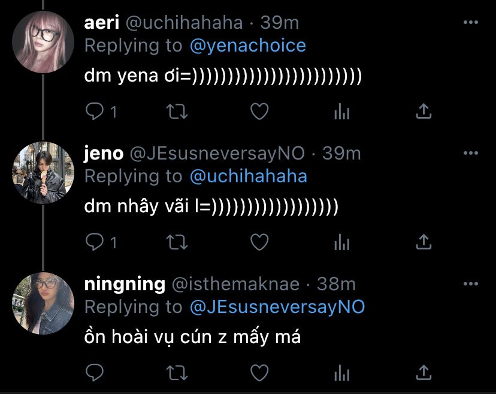Share jeno's tweet
The image size is (496, 394).
[424, 242]
